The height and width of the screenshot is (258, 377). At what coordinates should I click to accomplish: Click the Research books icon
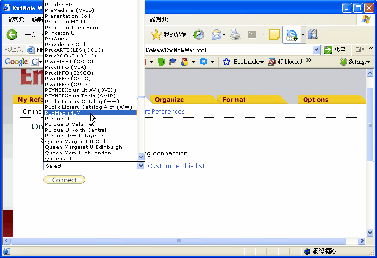coord(313,35)
